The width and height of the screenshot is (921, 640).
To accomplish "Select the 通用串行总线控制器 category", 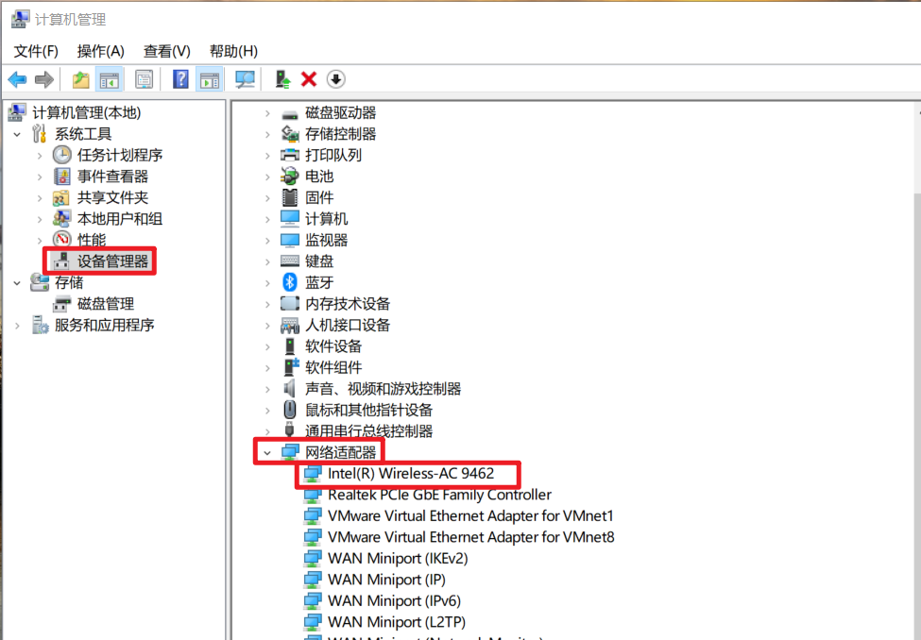I will pyautogui.click(x=368, y=431).
